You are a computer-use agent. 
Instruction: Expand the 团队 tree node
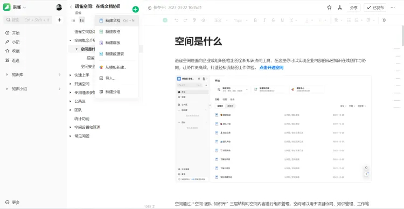pos(71,110)
